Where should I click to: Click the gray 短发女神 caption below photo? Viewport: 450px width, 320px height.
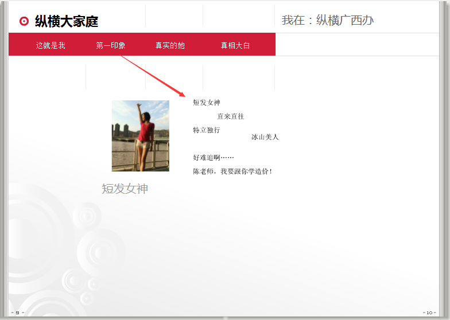[125, 189]
